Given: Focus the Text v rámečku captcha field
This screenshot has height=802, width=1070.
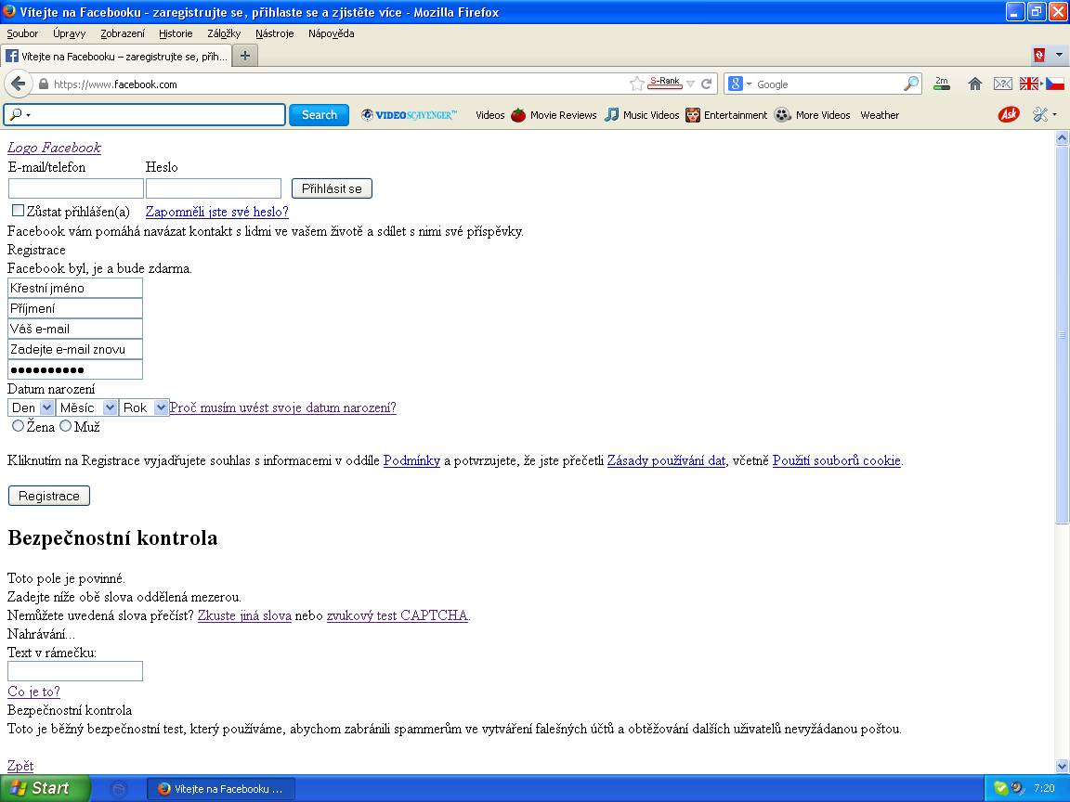Looking at the screenshot, I should 75,671.
